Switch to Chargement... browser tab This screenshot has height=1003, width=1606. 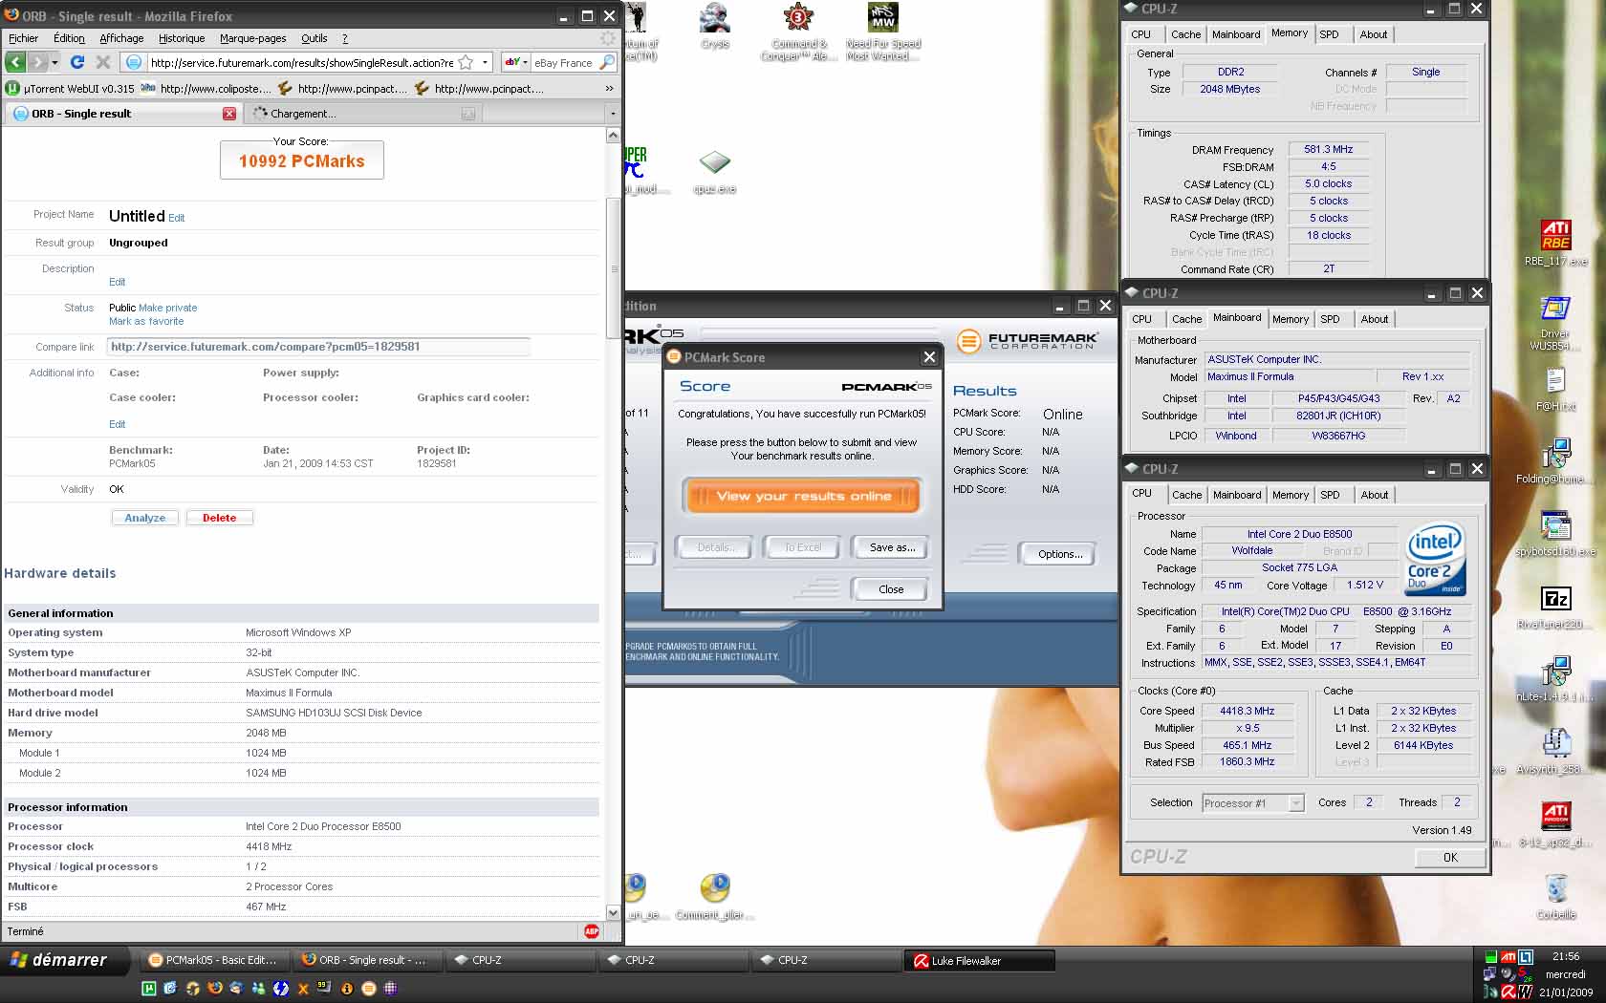pyautogui.click(x=361, y=114)
